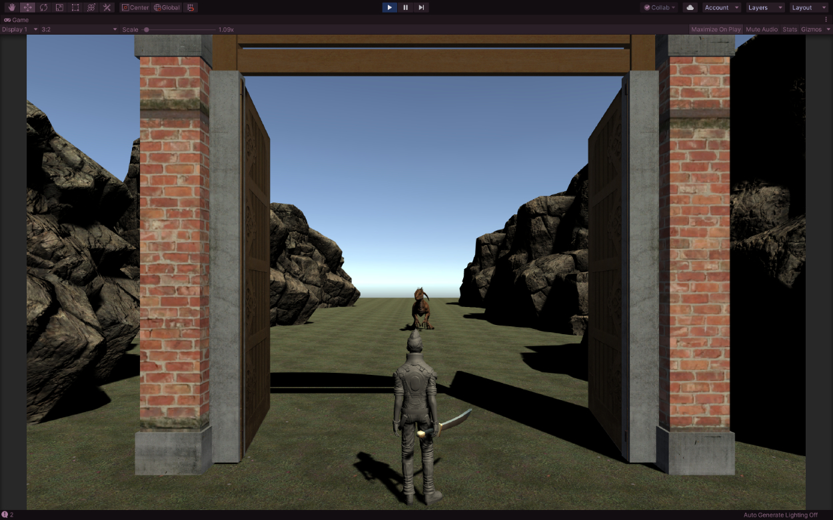Expand the Layers dropdown
This screenshot has width=833, height=520.
(x=765, y=7)
